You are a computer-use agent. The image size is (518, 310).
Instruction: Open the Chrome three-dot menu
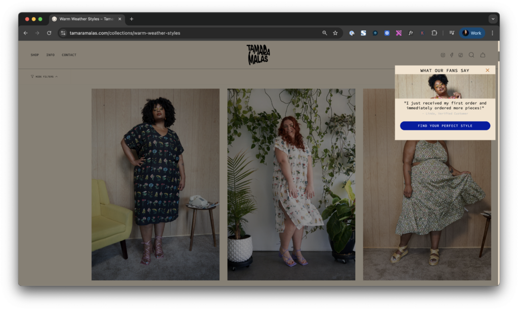click(492, 33)
